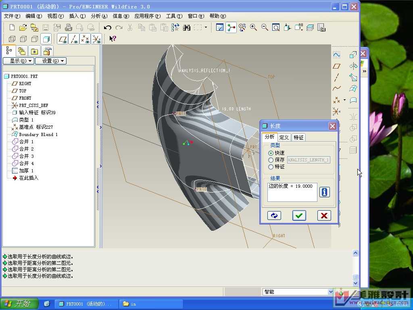Open the Find tool with binoculars icon

pos(186,27)
